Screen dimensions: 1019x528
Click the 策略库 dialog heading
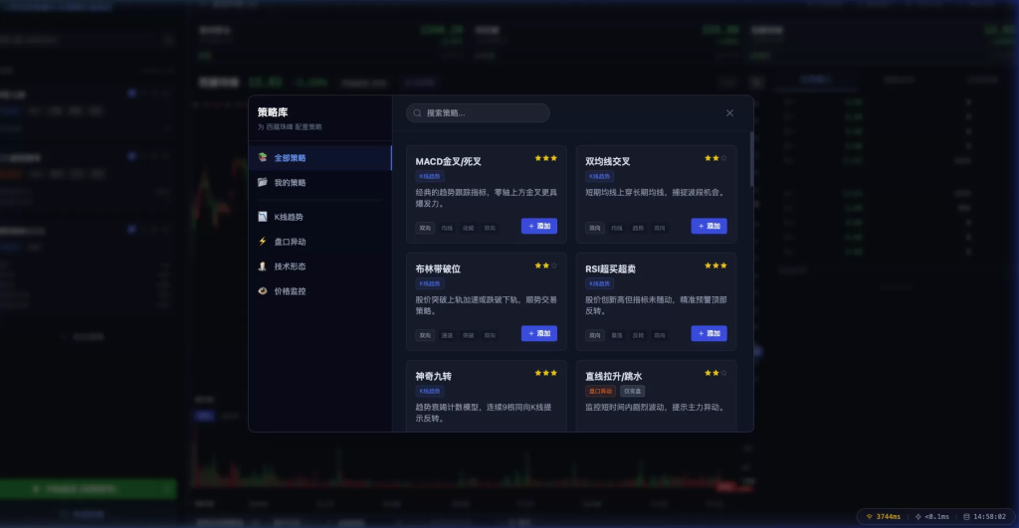coord(273,112)
